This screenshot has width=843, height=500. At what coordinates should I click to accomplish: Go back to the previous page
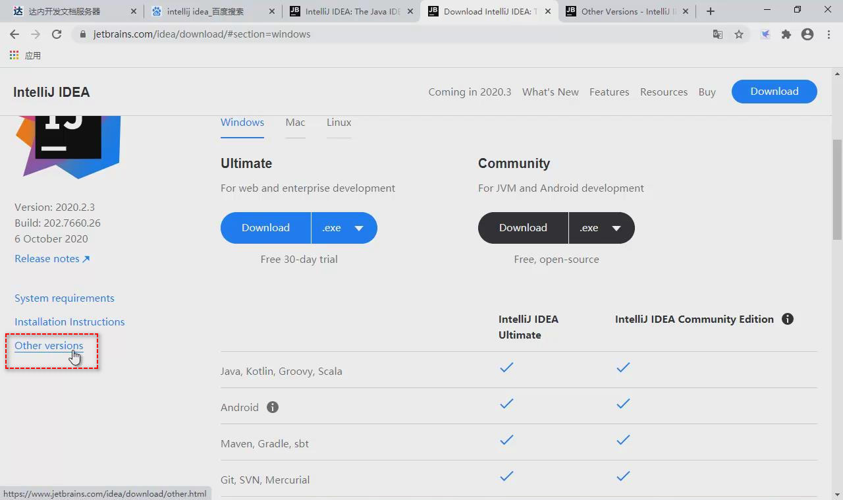(x=14, y=34)
